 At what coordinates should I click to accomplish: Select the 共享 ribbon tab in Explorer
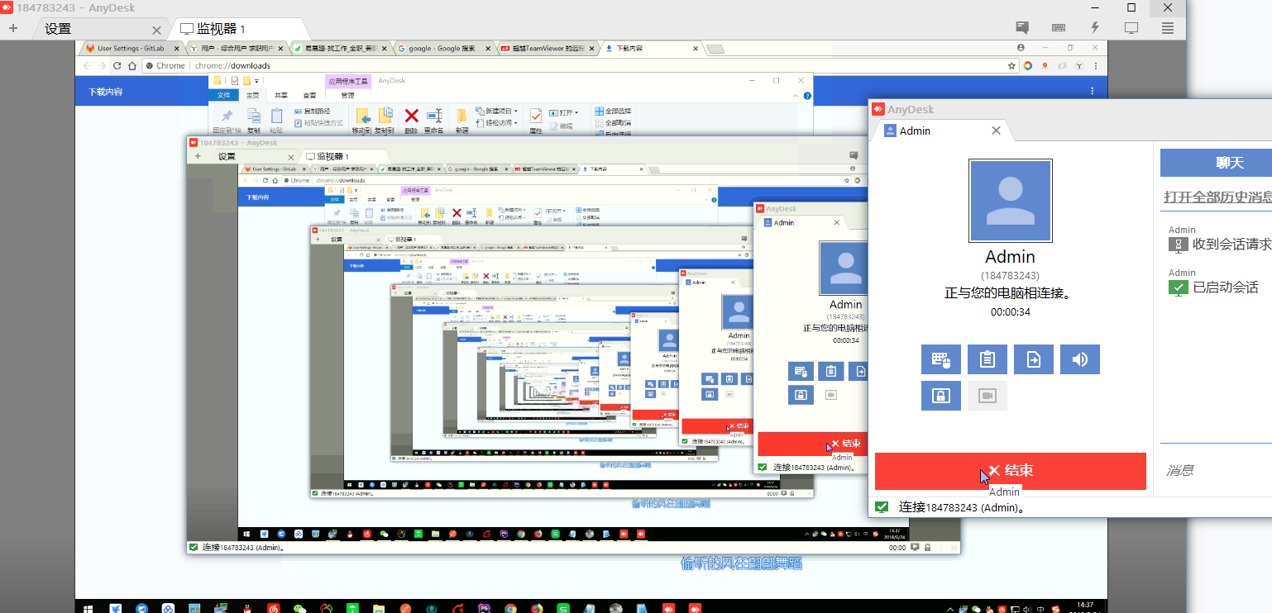(x=281, y=95)
